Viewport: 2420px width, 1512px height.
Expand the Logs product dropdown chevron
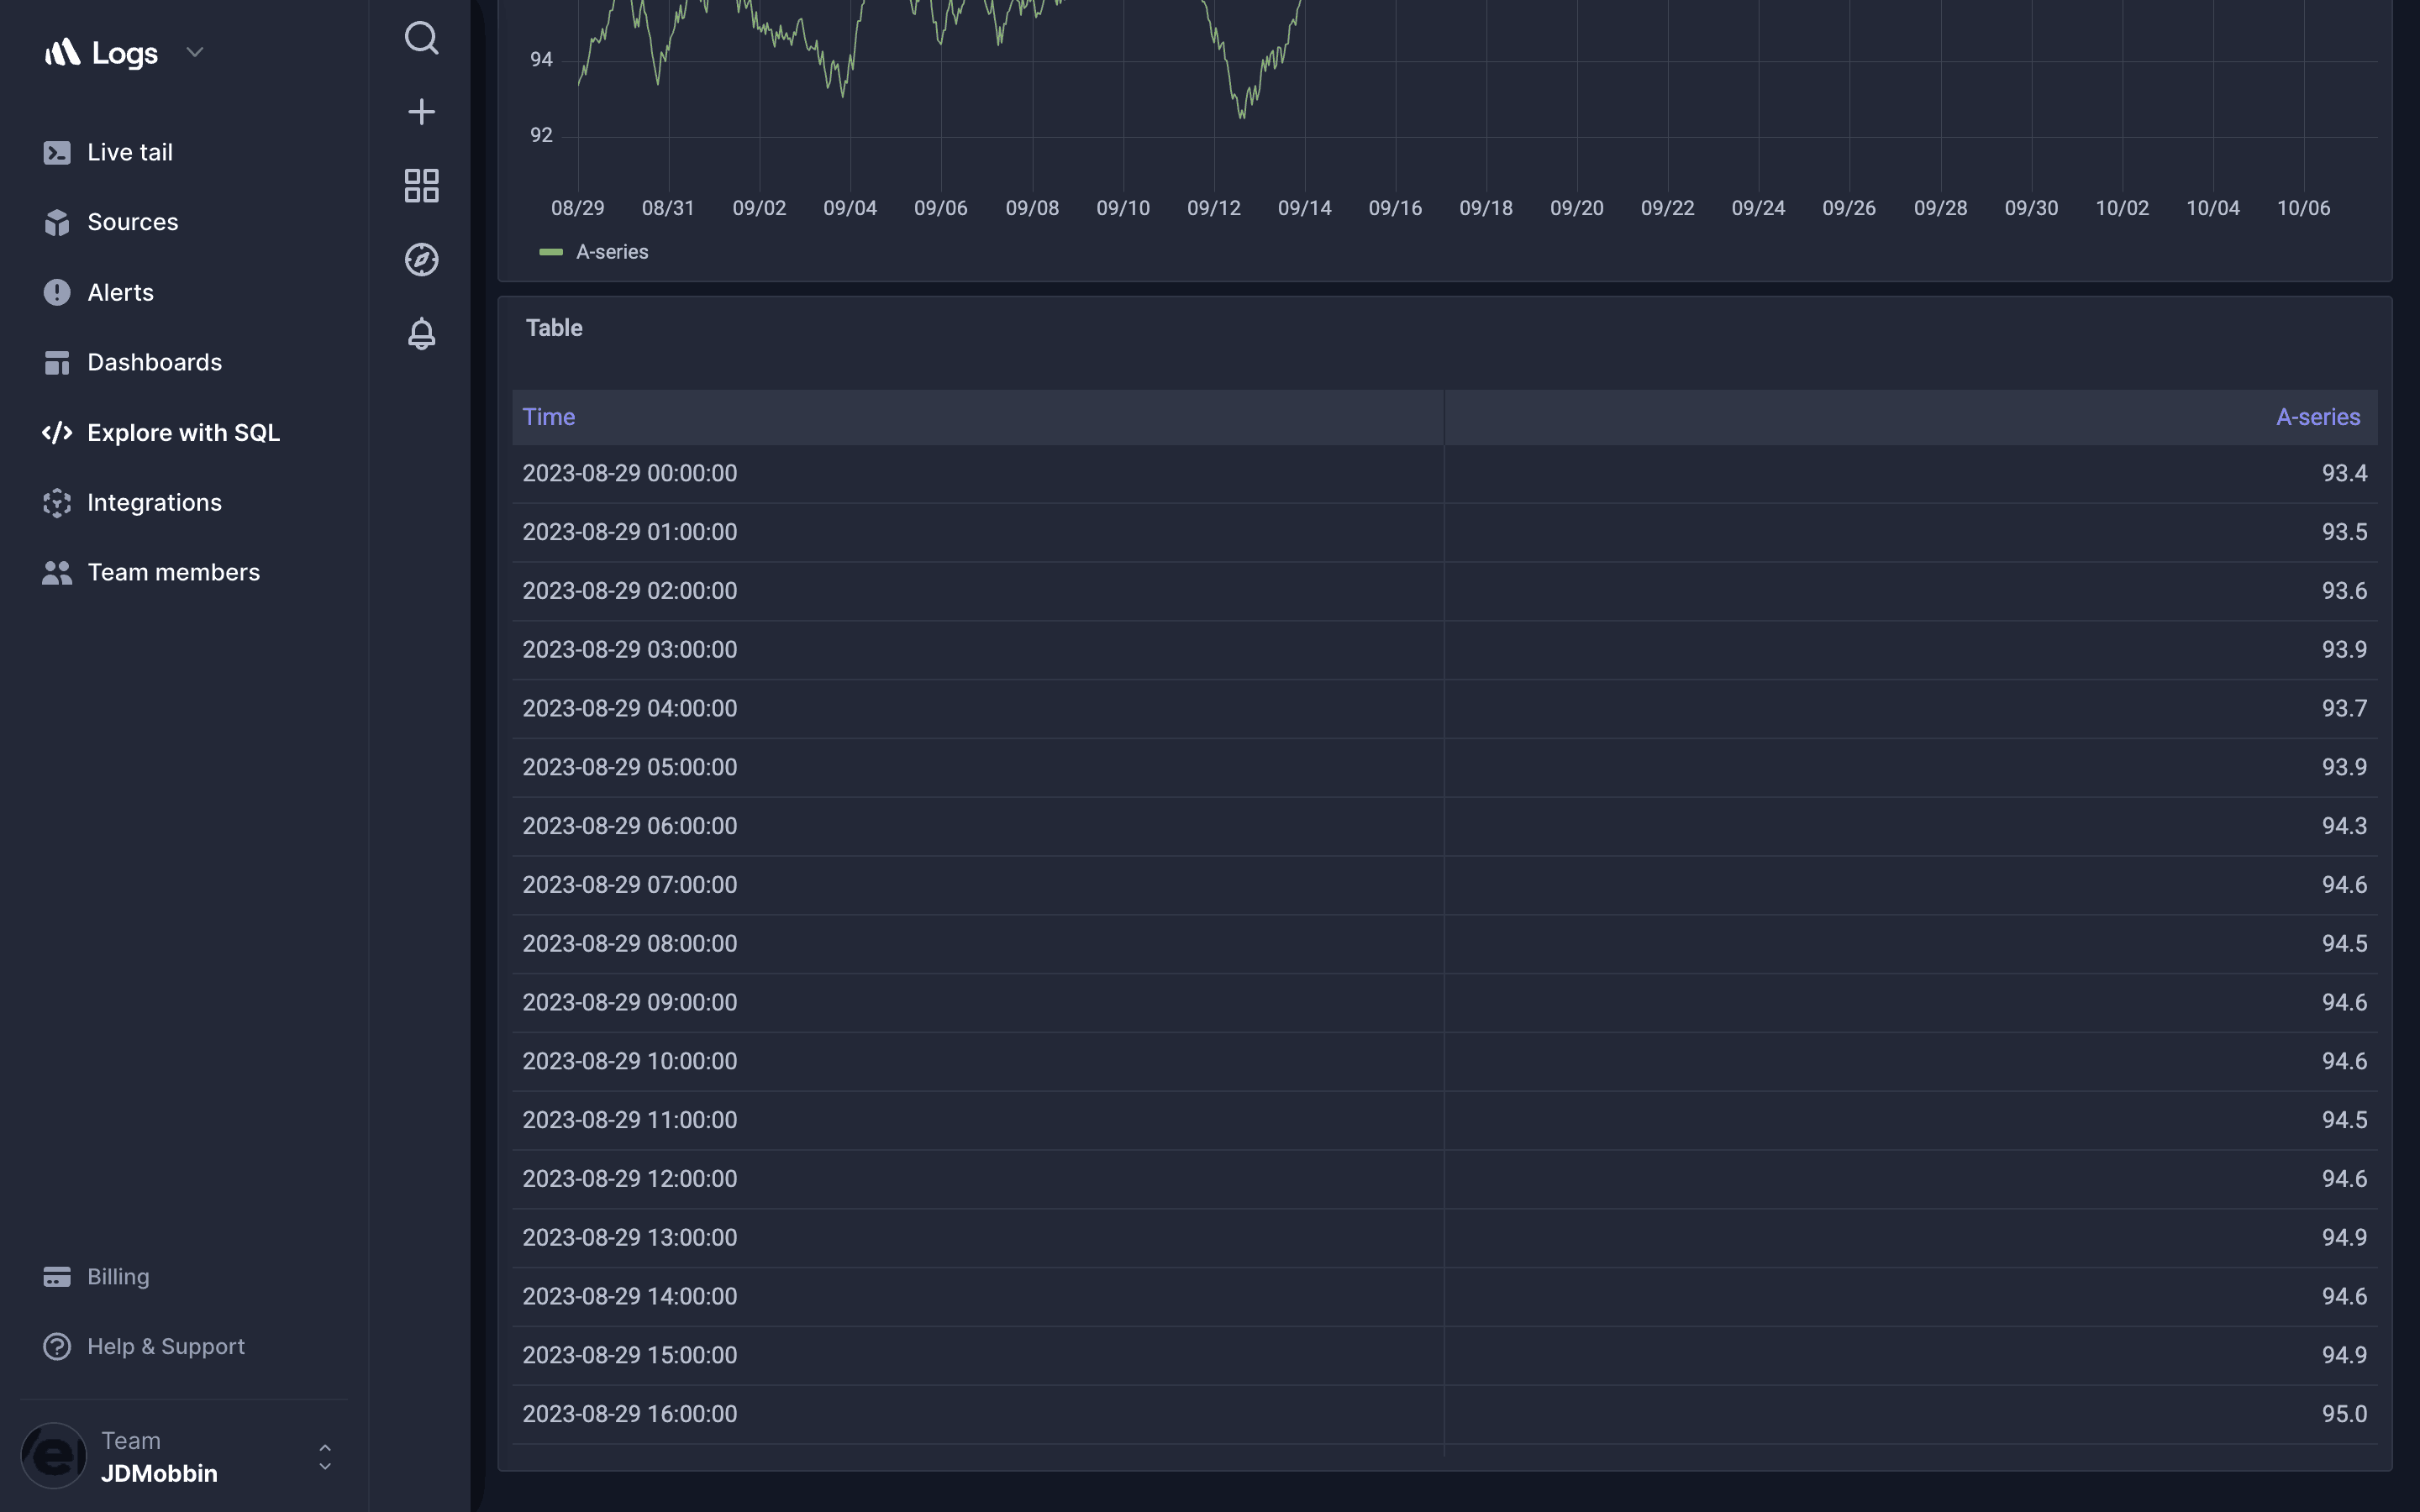point(195,52)
